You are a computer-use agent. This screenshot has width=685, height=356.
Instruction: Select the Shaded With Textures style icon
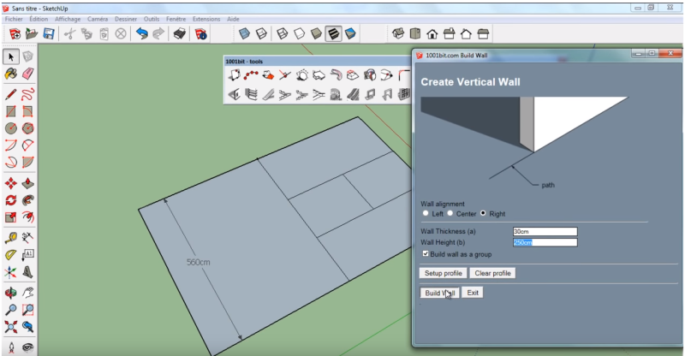click(333, 33)
